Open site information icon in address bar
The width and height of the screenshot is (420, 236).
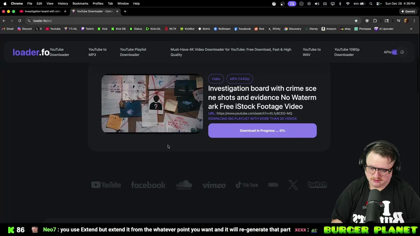29,21
